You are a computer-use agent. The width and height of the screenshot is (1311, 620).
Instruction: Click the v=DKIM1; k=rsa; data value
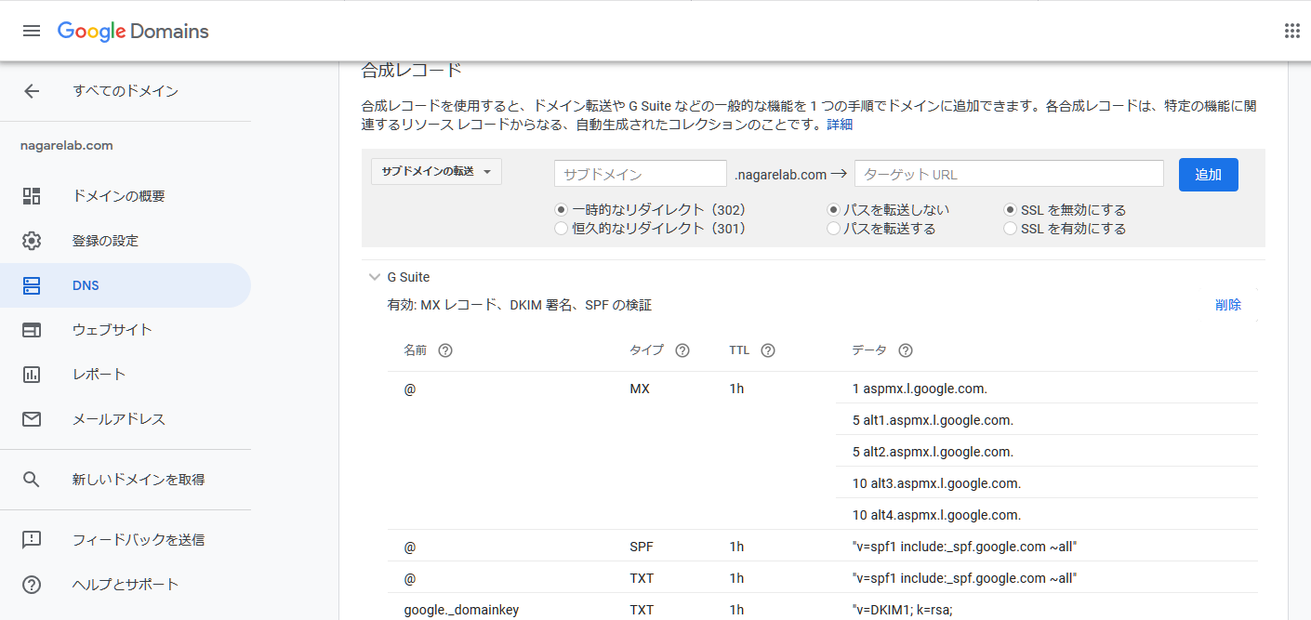pos(903,610)
